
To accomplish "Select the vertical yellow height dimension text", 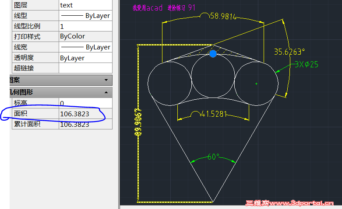I will (x=138, y=122).
